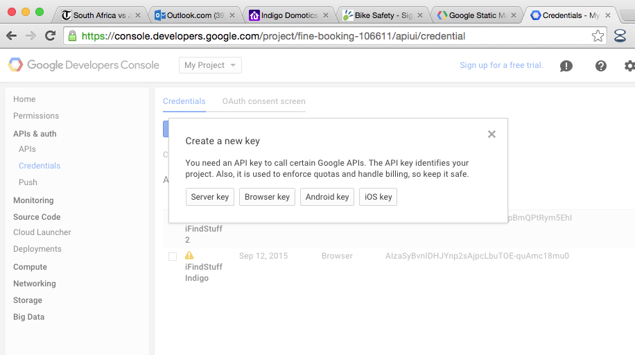The width and height of the screenshot is (635, 355).
Task: Click the warning icon on iFindStuff Indigo
Action: pos(189,255)
